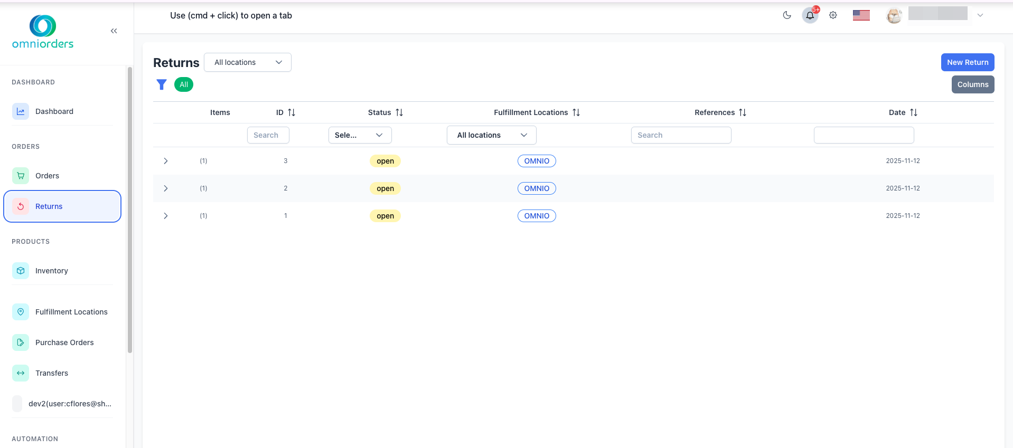Expand the row for return ID 3

point(166,161)
